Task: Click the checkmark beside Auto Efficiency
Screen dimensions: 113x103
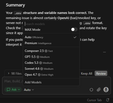Action: 75,37
